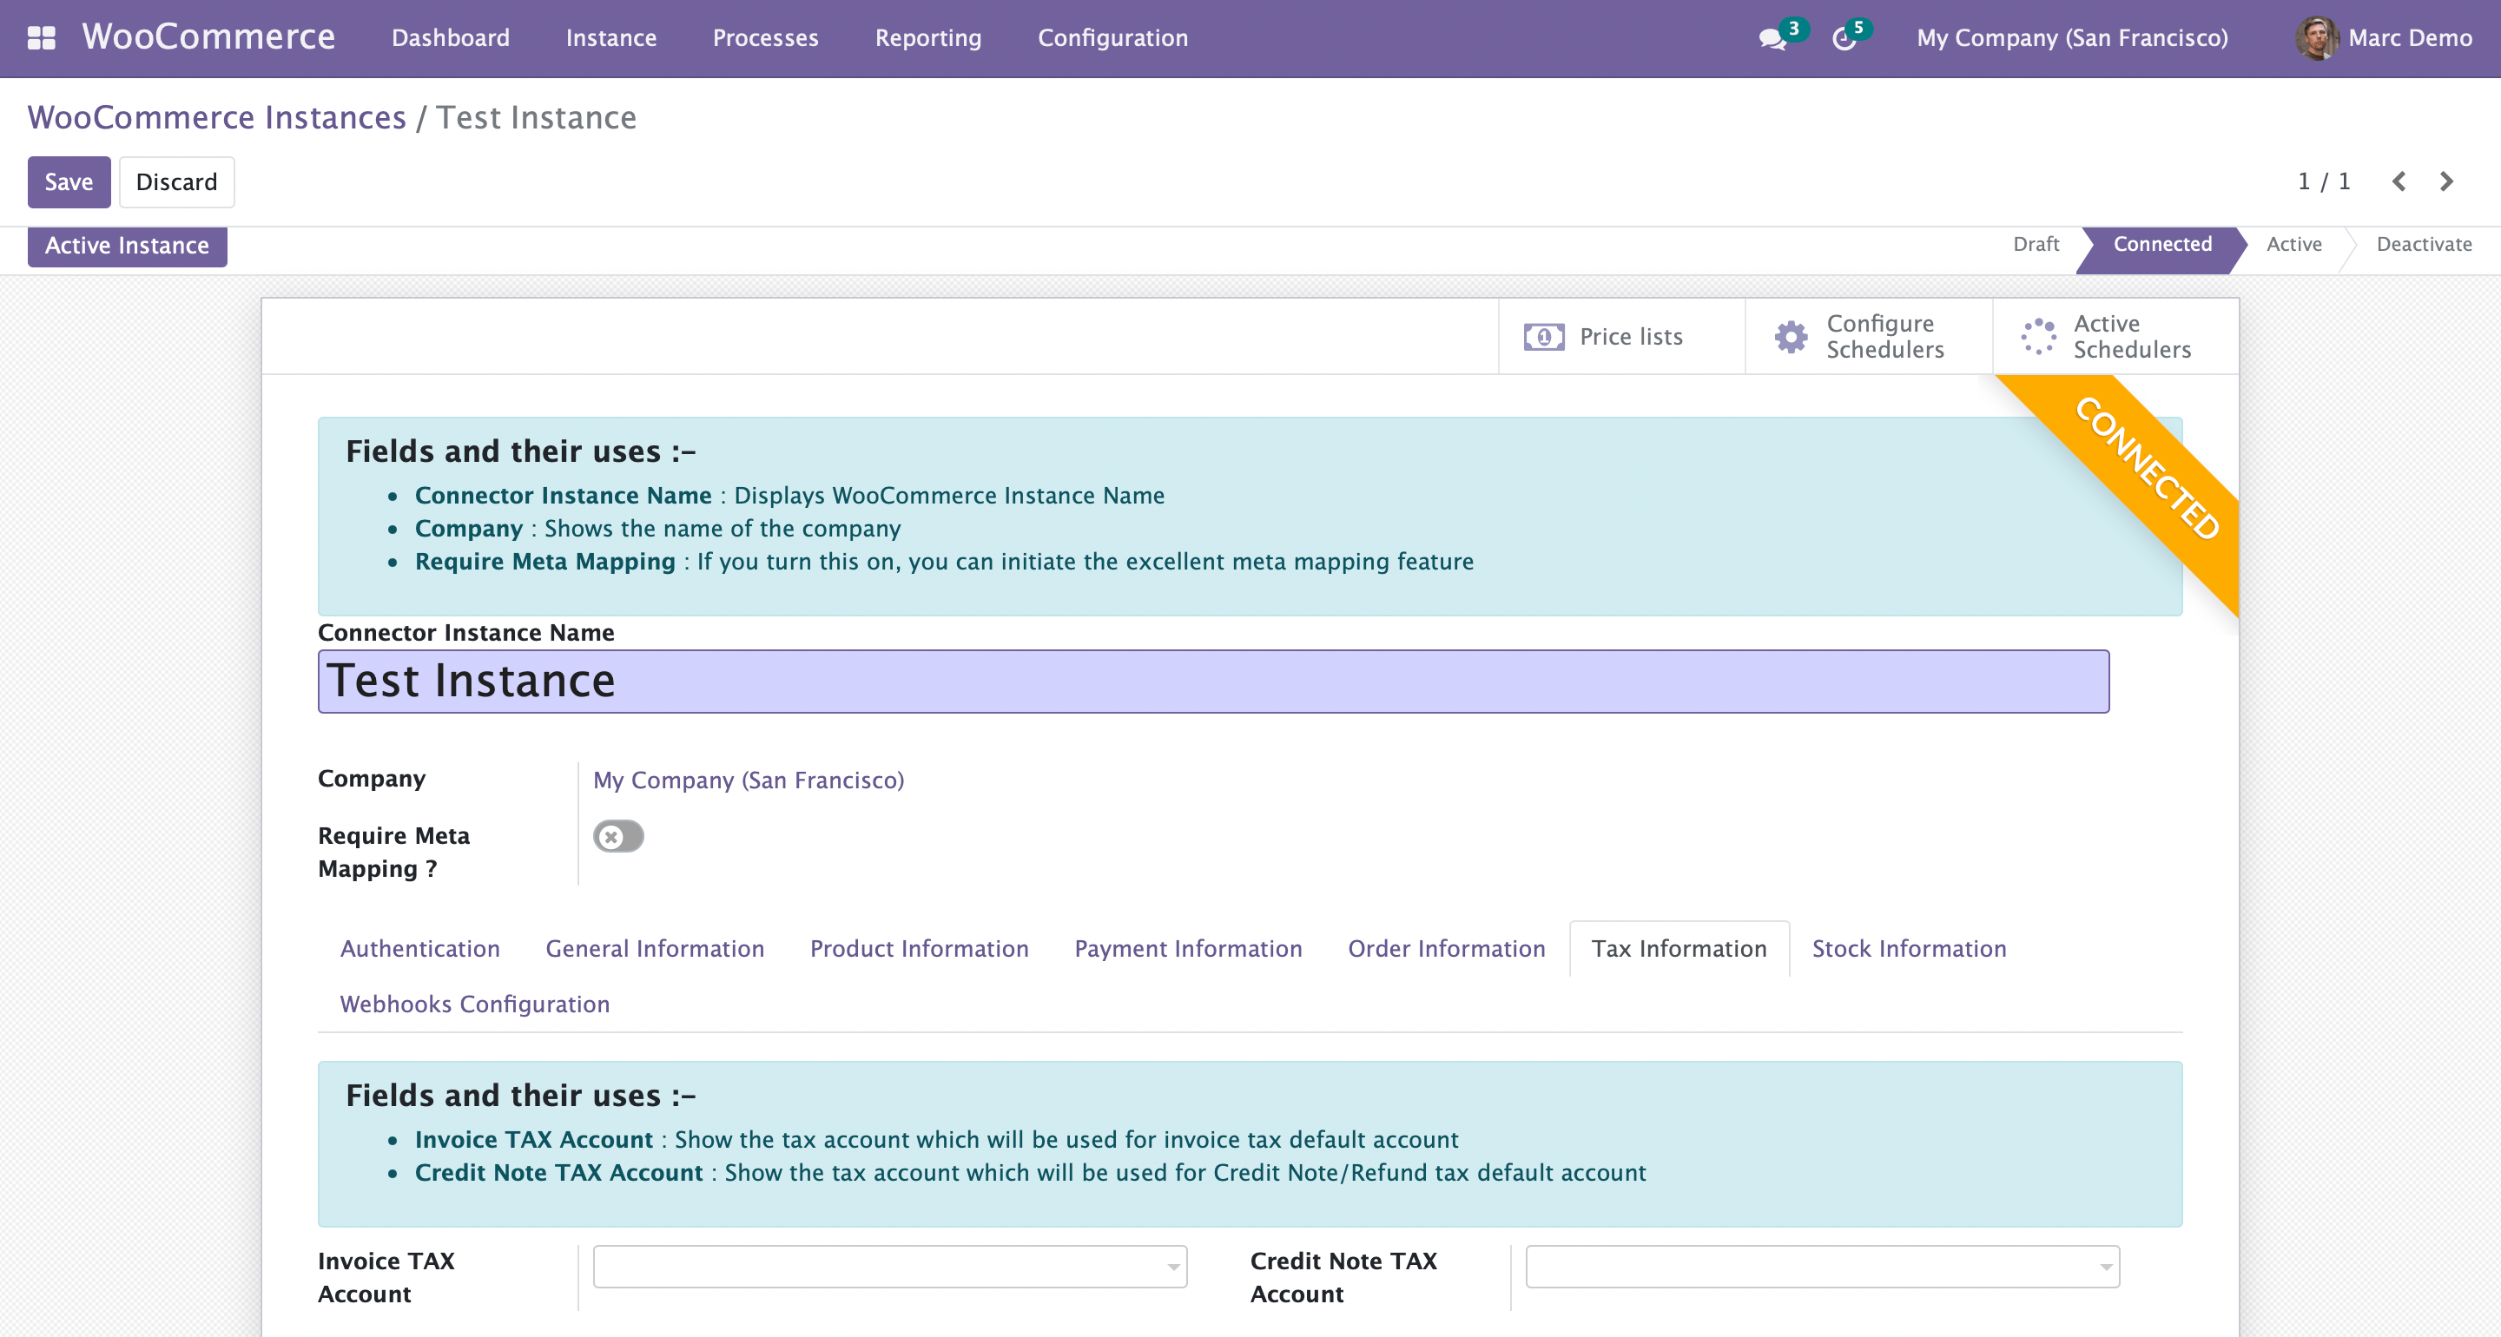Toggle Require Meta Mapping switch

[618, 836]
